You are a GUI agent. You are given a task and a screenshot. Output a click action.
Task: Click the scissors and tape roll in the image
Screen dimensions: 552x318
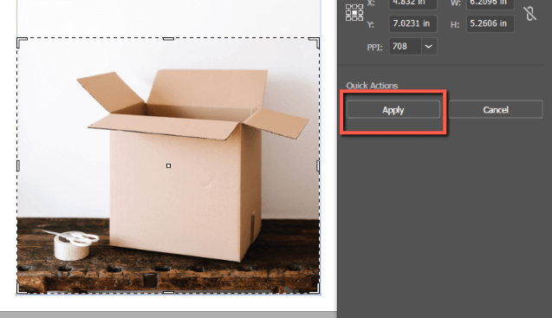(72, 244)
